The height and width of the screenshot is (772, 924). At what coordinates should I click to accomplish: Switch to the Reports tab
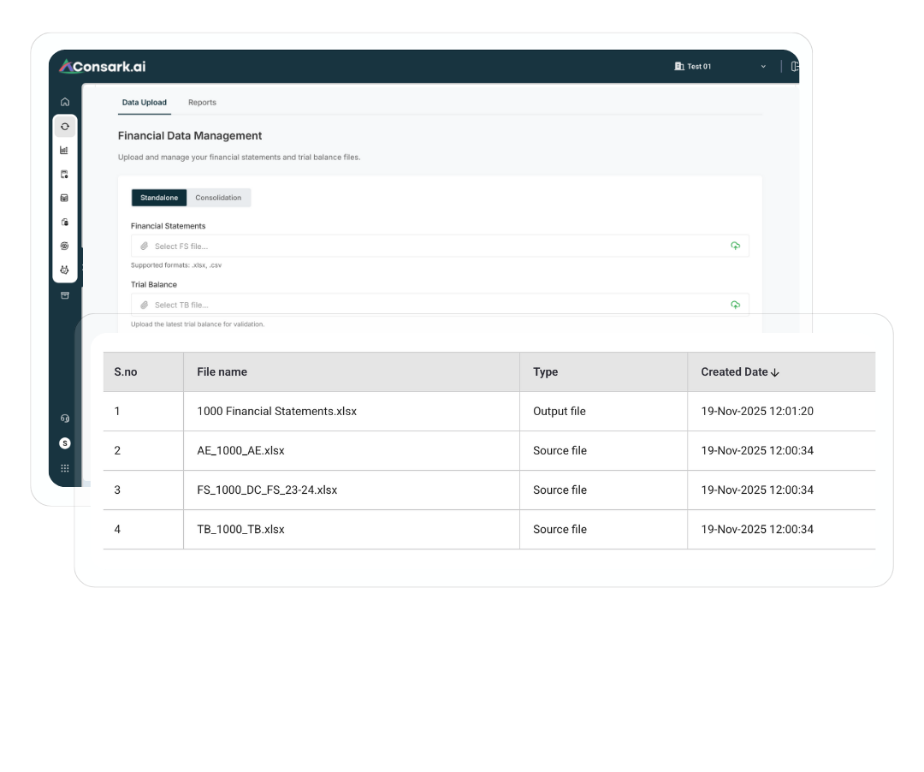pyautogui.click(x=202, y=103)
